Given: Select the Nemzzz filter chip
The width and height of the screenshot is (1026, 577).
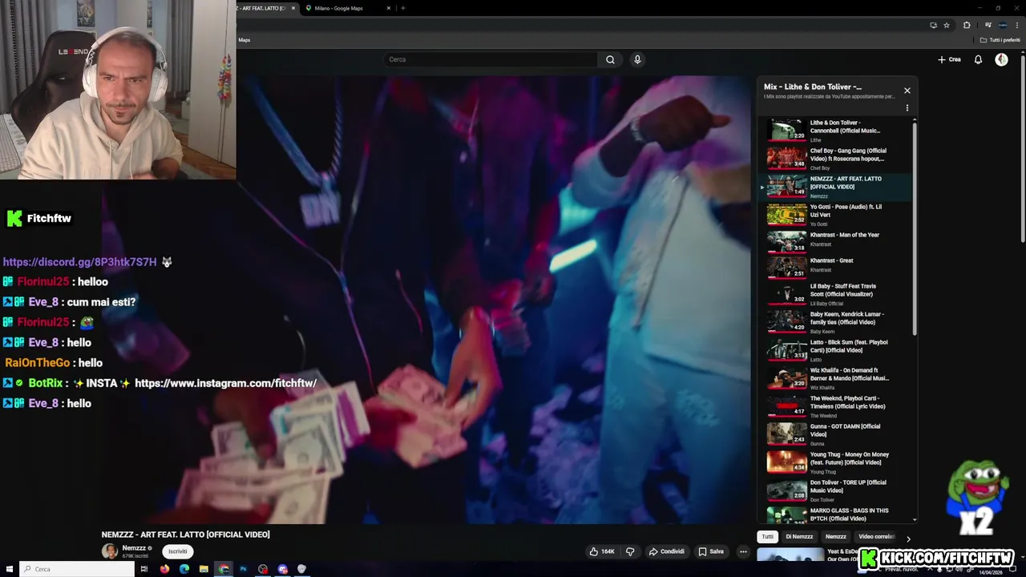Looking at the screenshot, I should point(836,537).
